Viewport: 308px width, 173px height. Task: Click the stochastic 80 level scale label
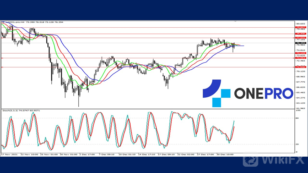click(x=298, y=118)
